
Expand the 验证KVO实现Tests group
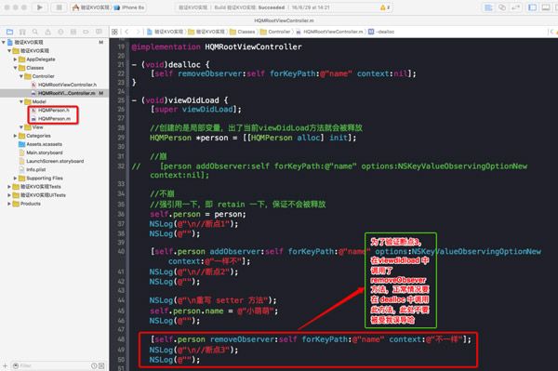pos(9,186)
